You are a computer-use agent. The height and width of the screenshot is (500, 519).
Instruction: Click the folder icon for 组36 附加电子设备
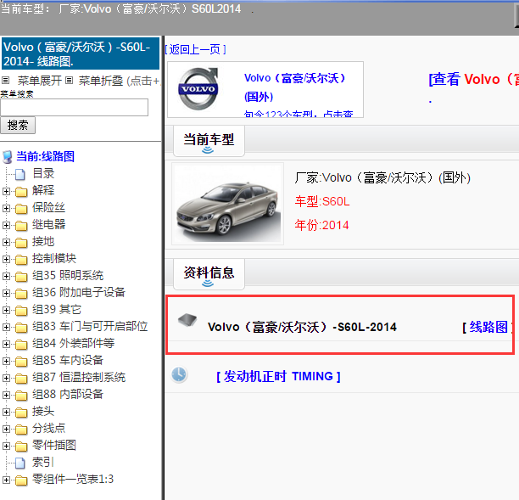point(21,293)
